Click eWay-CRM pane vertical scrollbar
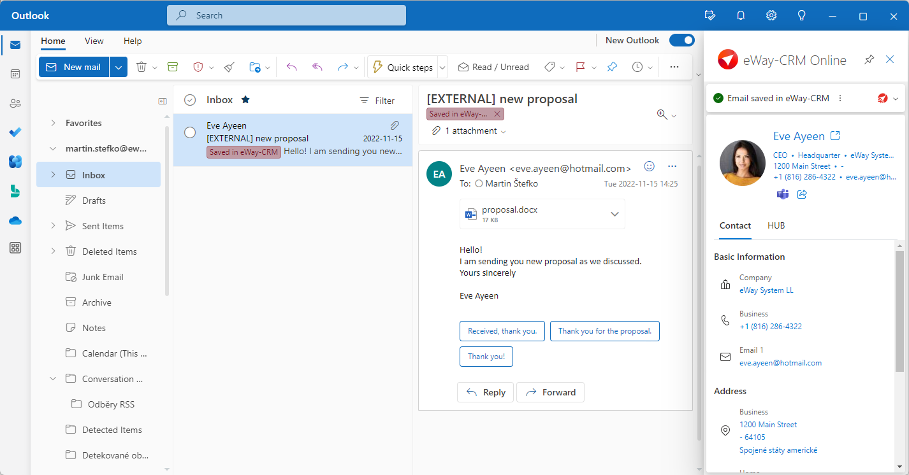 click(x=899, y=311)
